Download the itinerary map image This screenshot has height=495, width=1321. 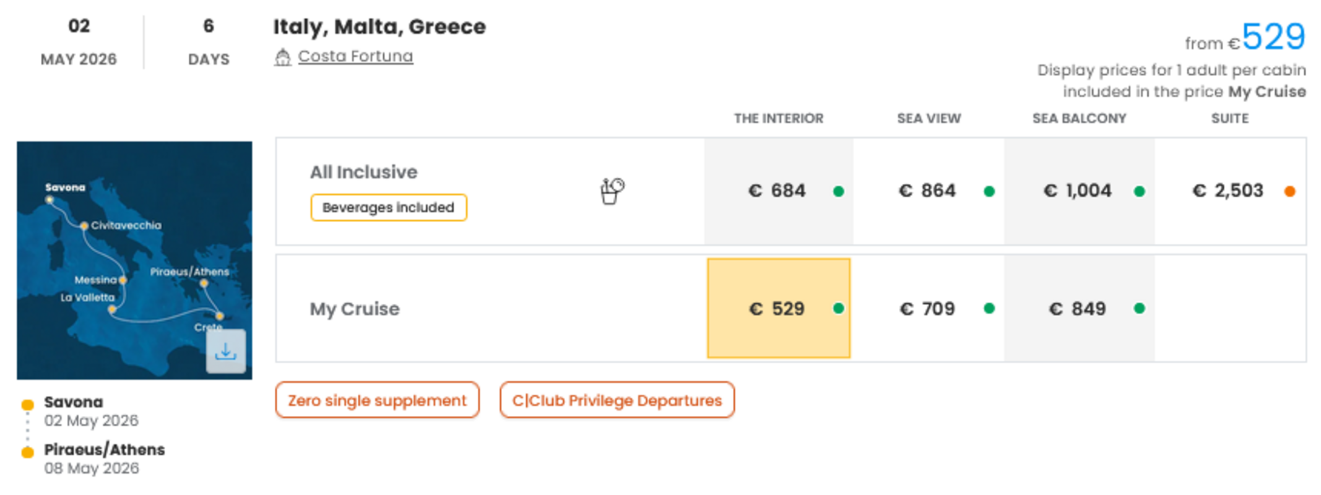(x=226, y=351)
